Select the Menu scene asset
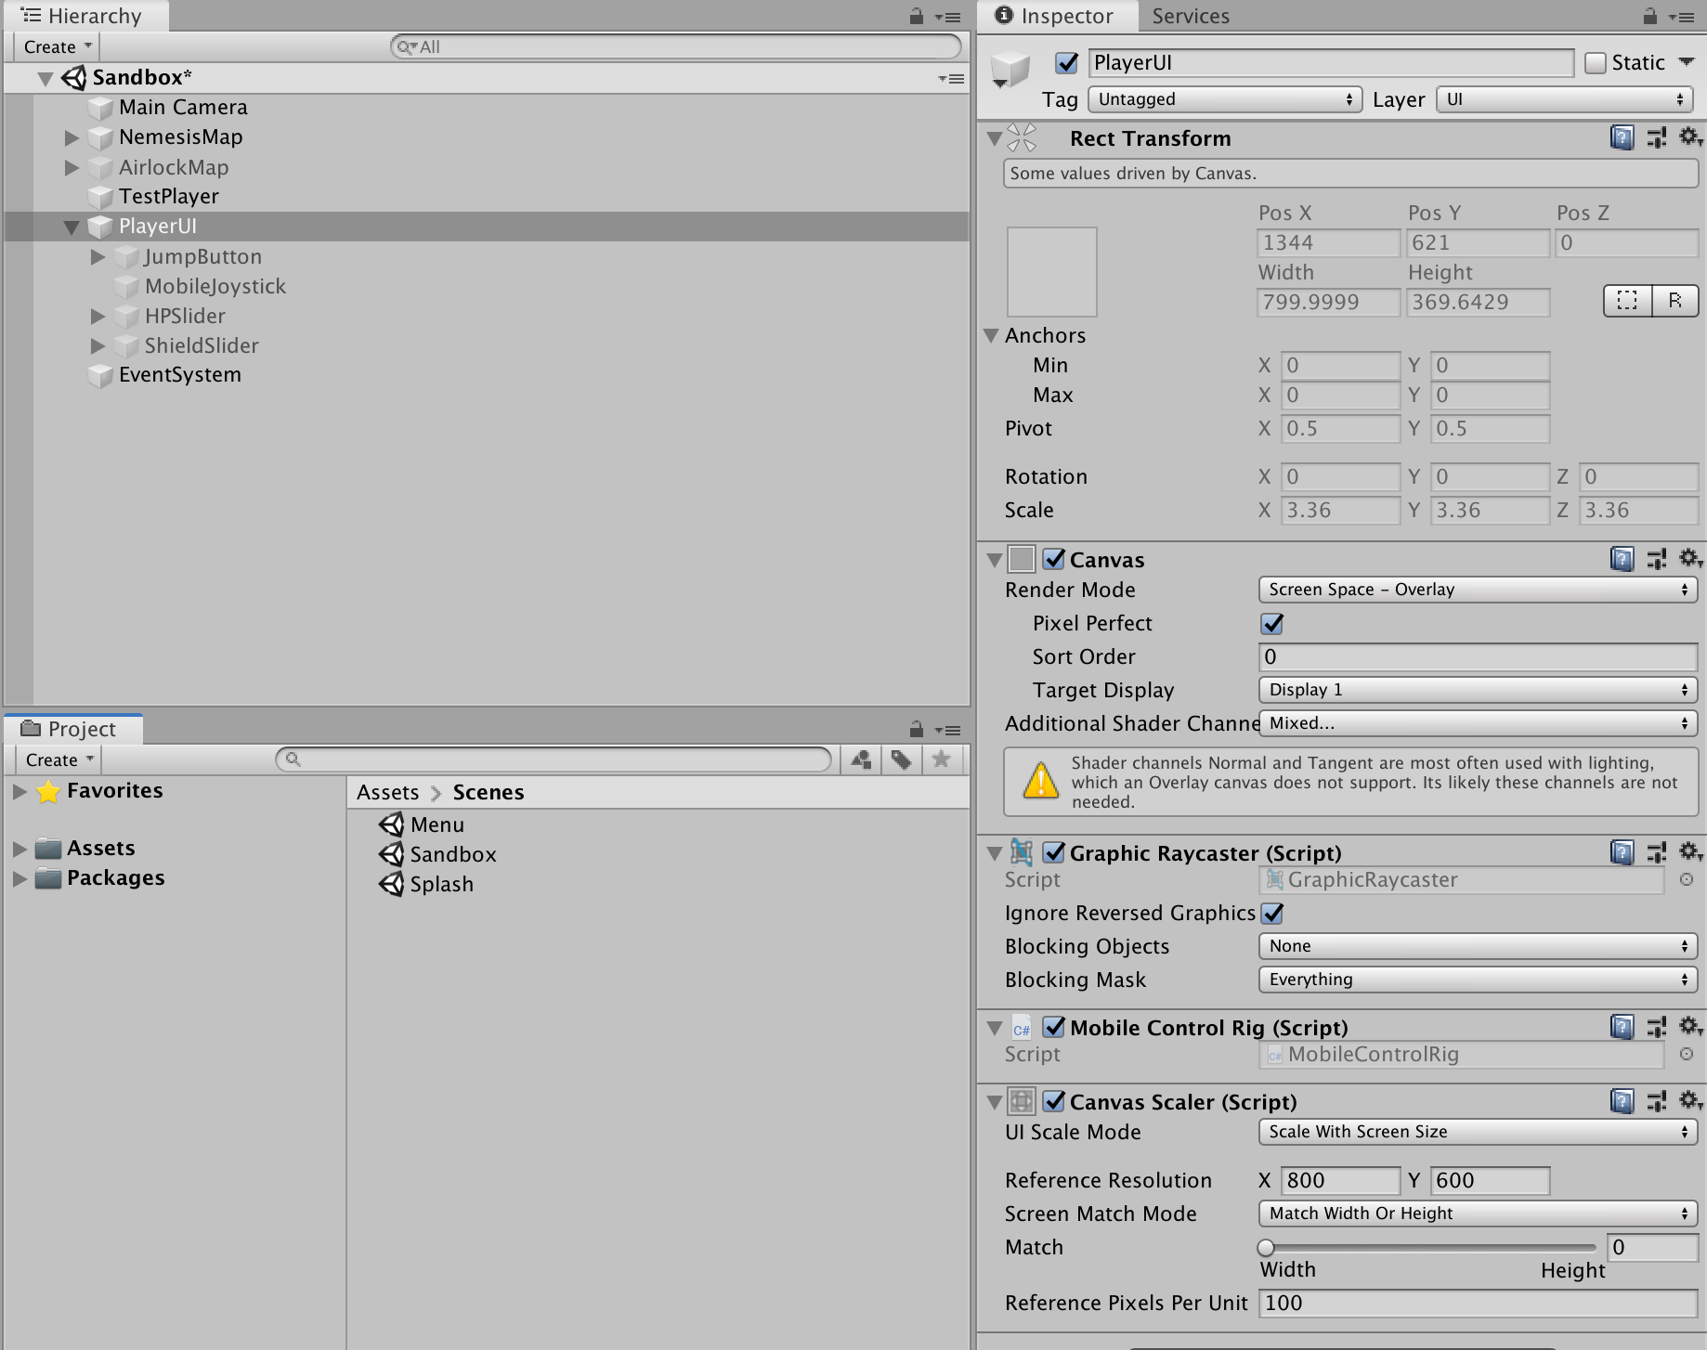 pos(422,824)
